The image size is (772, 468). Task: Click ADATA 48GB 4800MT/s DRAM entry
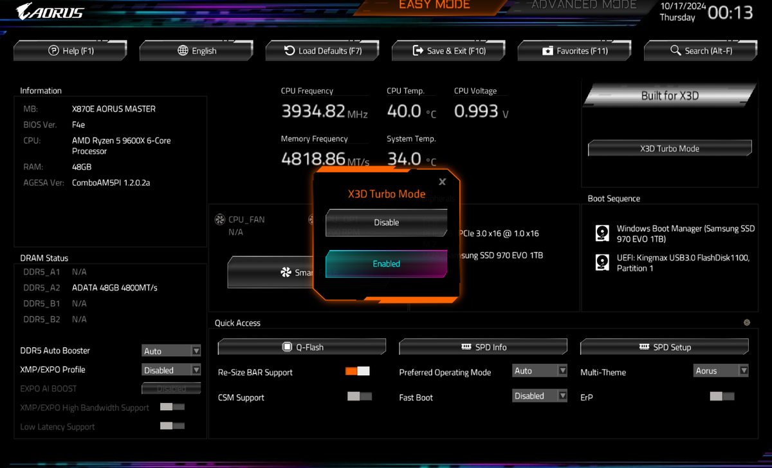click(115, 287)
